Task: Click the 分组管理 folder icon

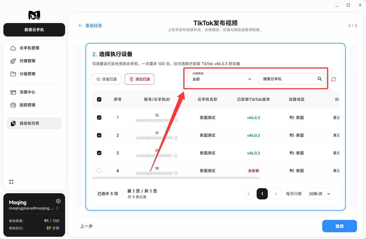Action: (13, 74)
